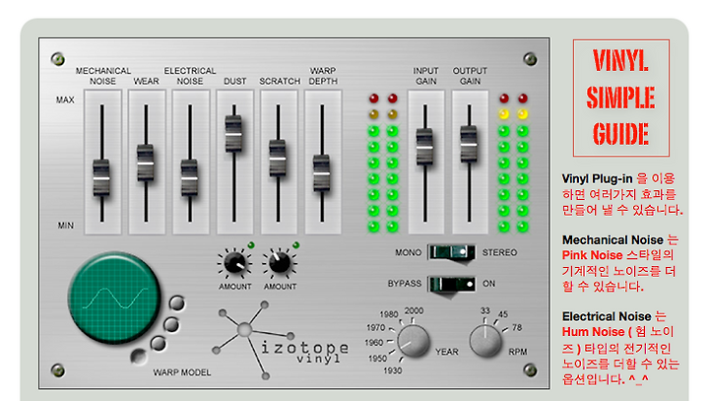Click the MONO label

click(x=408, y=252)
